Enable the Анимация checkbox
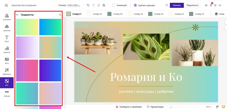This screenshot has height=109, width=227. [114, 5]
